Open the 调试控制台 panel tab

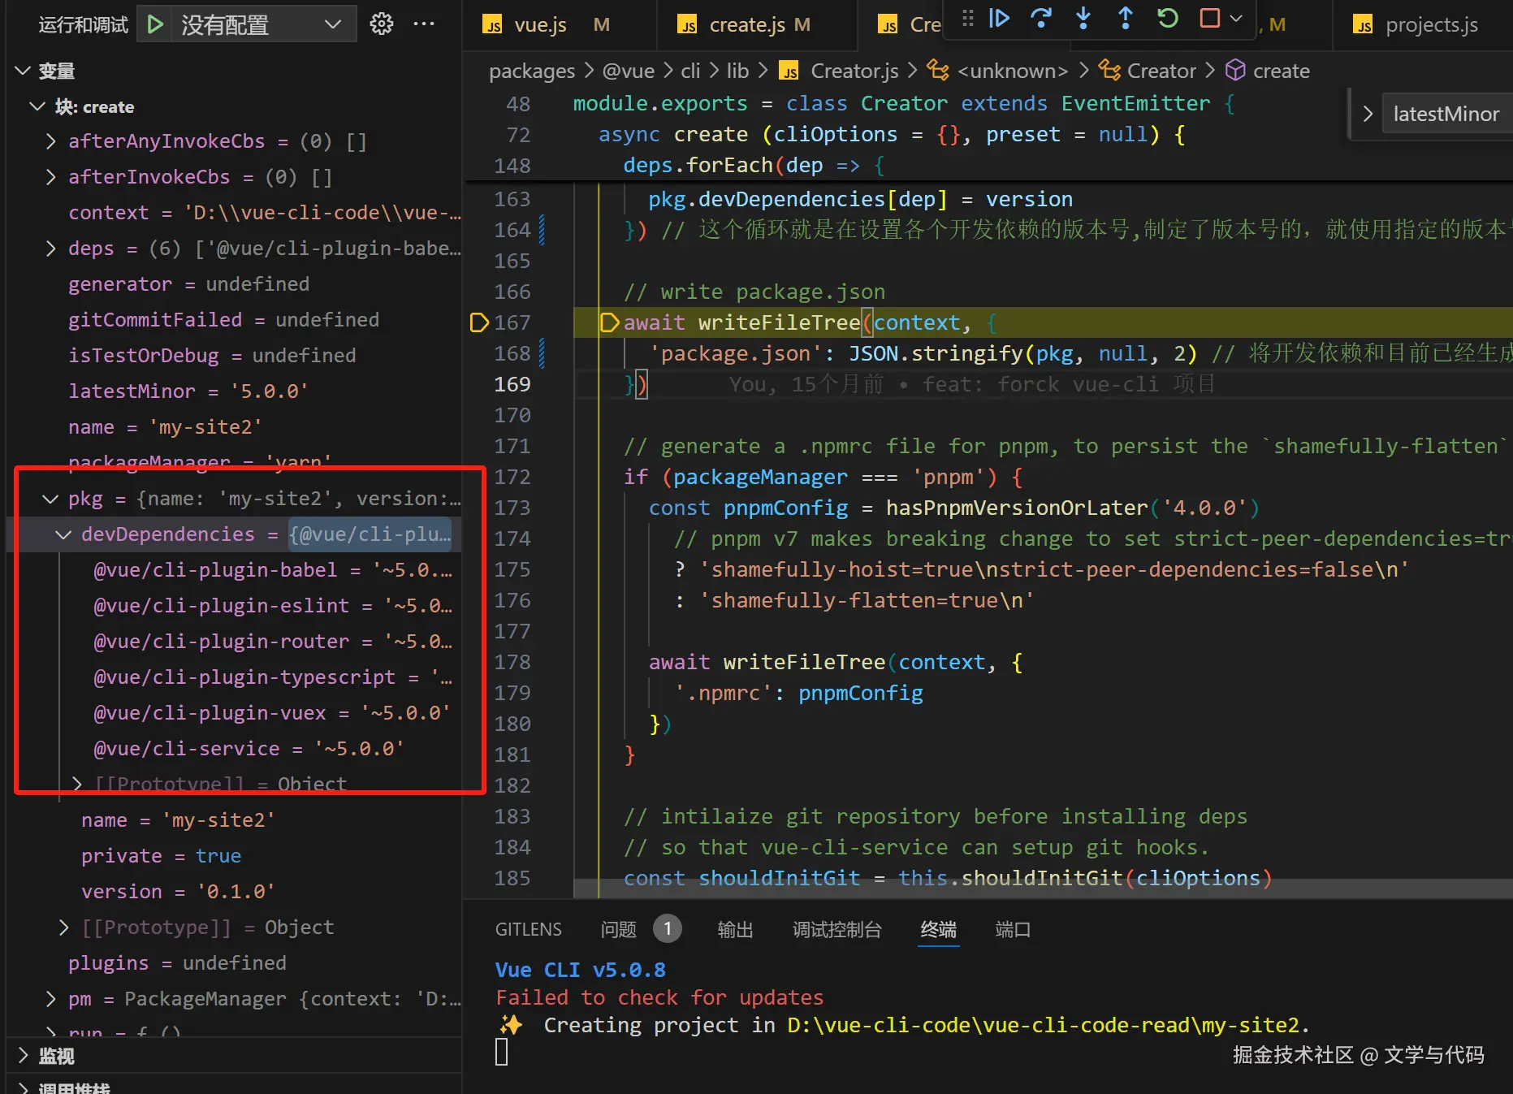[836, 929]
